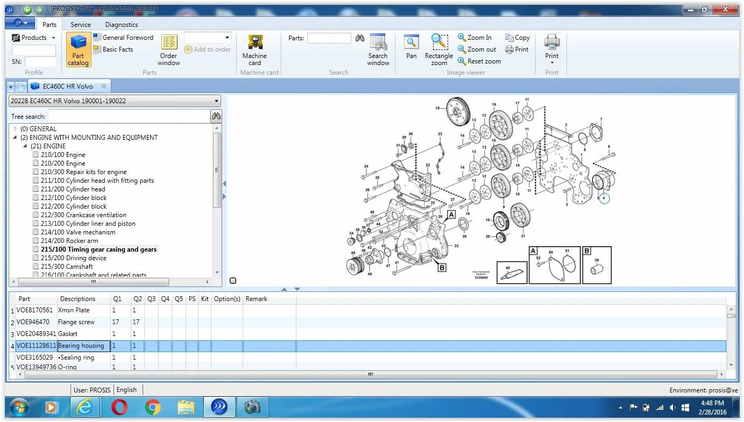Image resolution: width=744 pixels, height=422 pixels.
Task: Open the machine model dropdown
Action: pos(115,101)
